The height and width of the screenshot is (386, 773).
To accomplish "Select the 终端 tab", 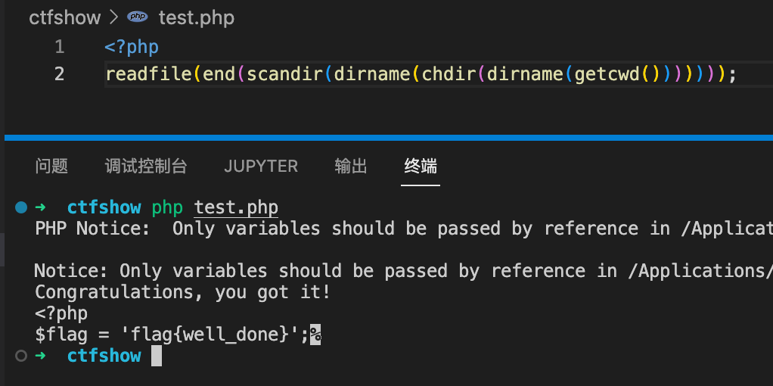I will (421, 166).
